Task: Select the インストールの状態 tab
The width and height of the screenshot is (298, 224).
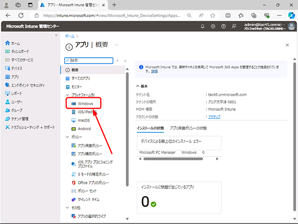Action: tap(150, 128)
